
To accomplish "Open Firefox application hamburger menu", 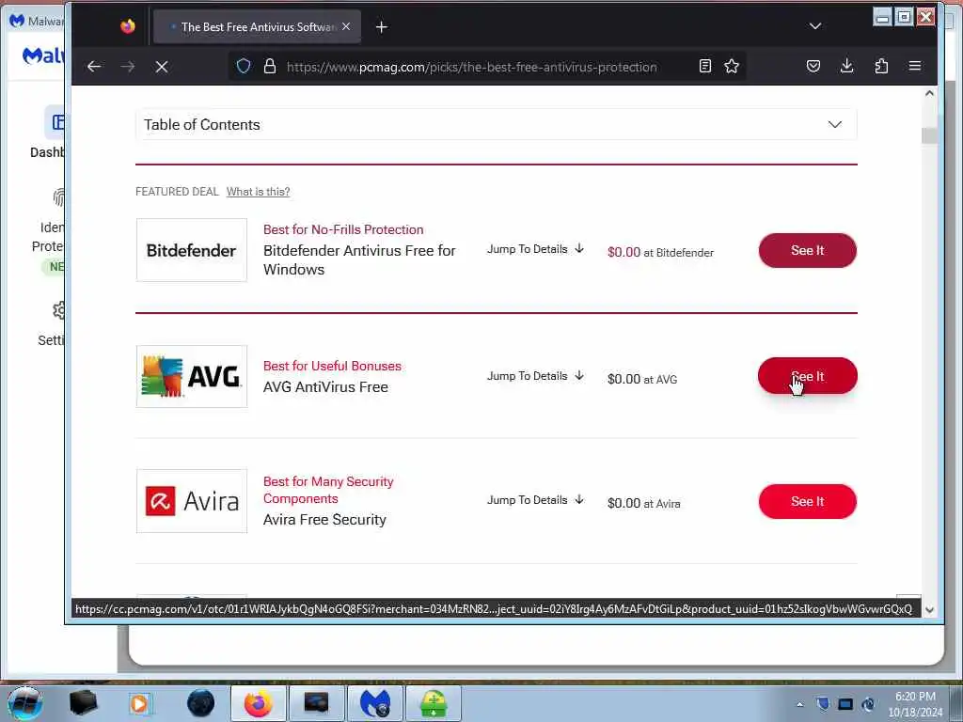I will tap(914, 66).
